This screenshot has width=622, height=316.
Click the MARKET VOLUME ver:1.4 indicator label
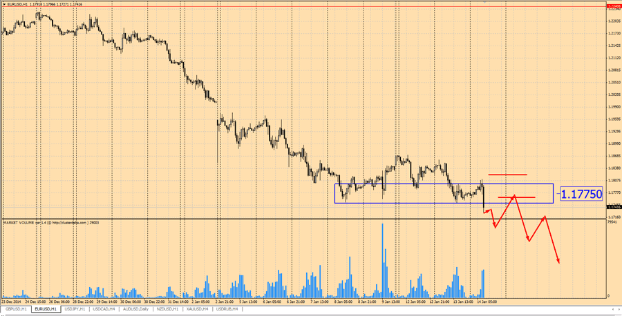50,223
